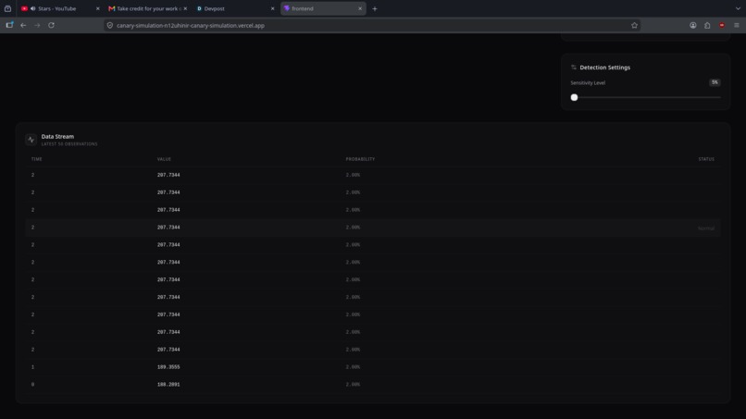Click the Sensitivity Level label
The height and width of the screenshot is (419, 746).
pos(588,82)
